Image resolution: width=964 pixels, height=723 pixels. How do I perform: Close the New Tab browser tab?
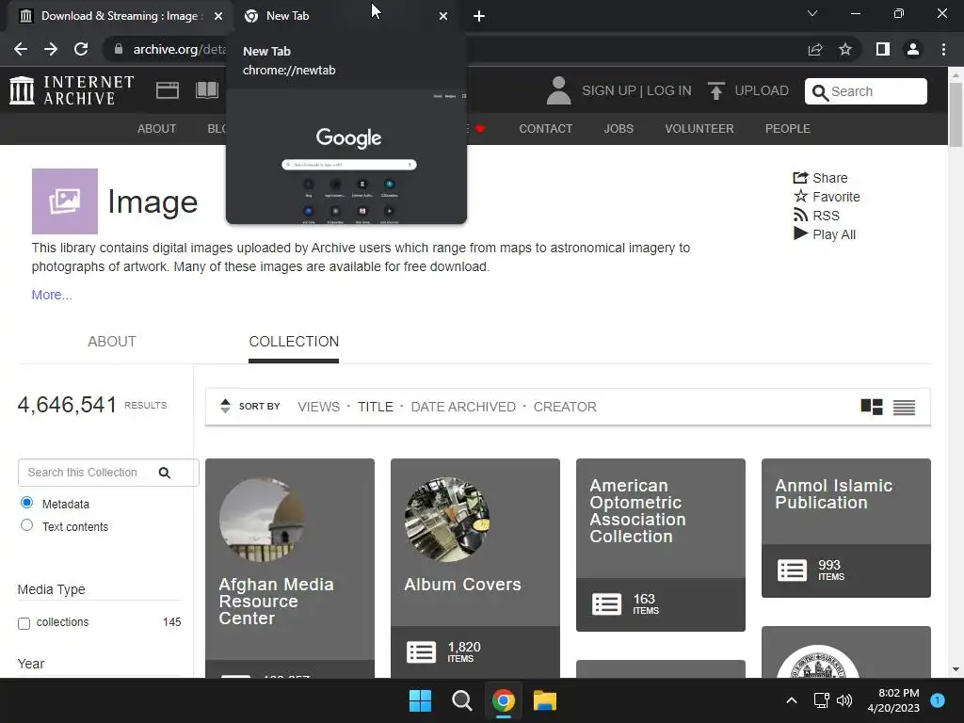point(443,17)
